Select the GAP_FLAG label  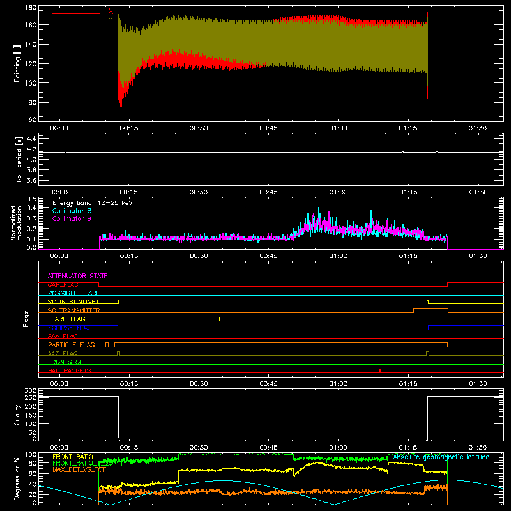[x=63, y=284]
